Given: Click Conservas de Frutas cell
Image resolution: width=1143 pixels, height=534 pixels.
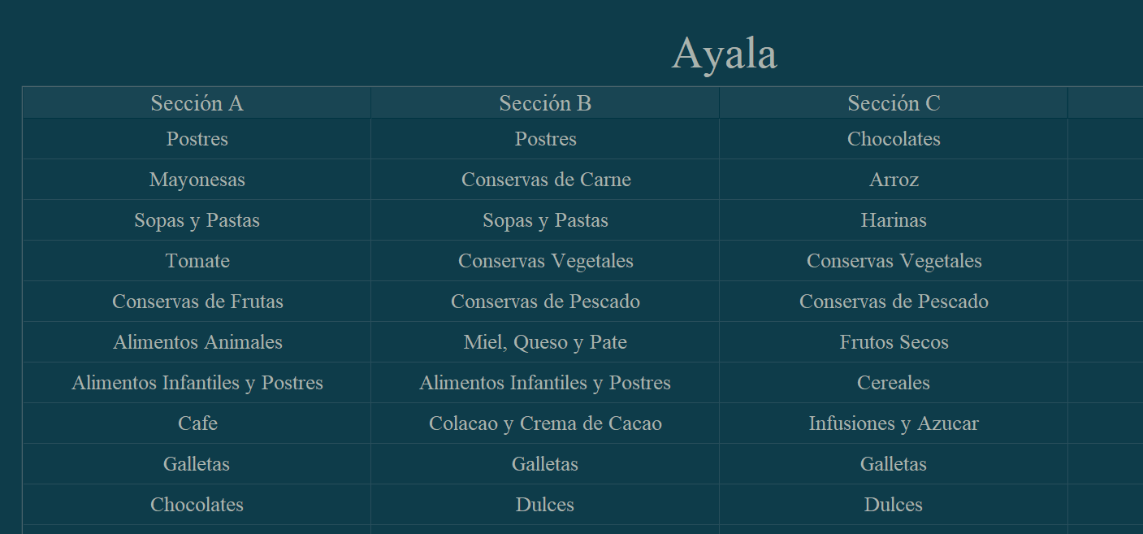Looking at the screenshot, I should point(197,302).
